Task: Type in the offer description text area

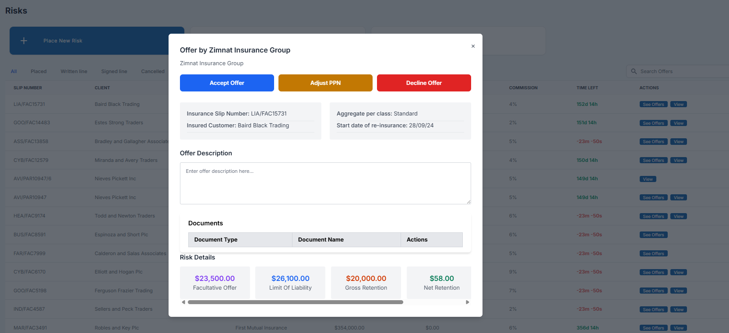Action: click(325, 183)
